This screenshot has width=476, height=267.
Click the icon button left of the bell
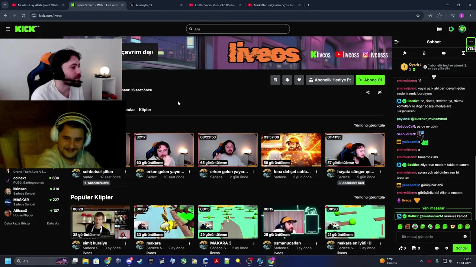(275, 80)
